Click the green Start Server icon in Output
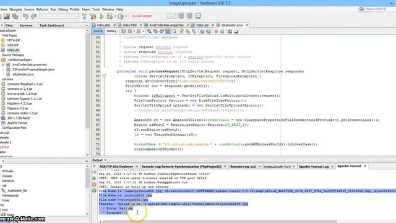This screenshot has width=396, height=223. [x=94, y=178]
